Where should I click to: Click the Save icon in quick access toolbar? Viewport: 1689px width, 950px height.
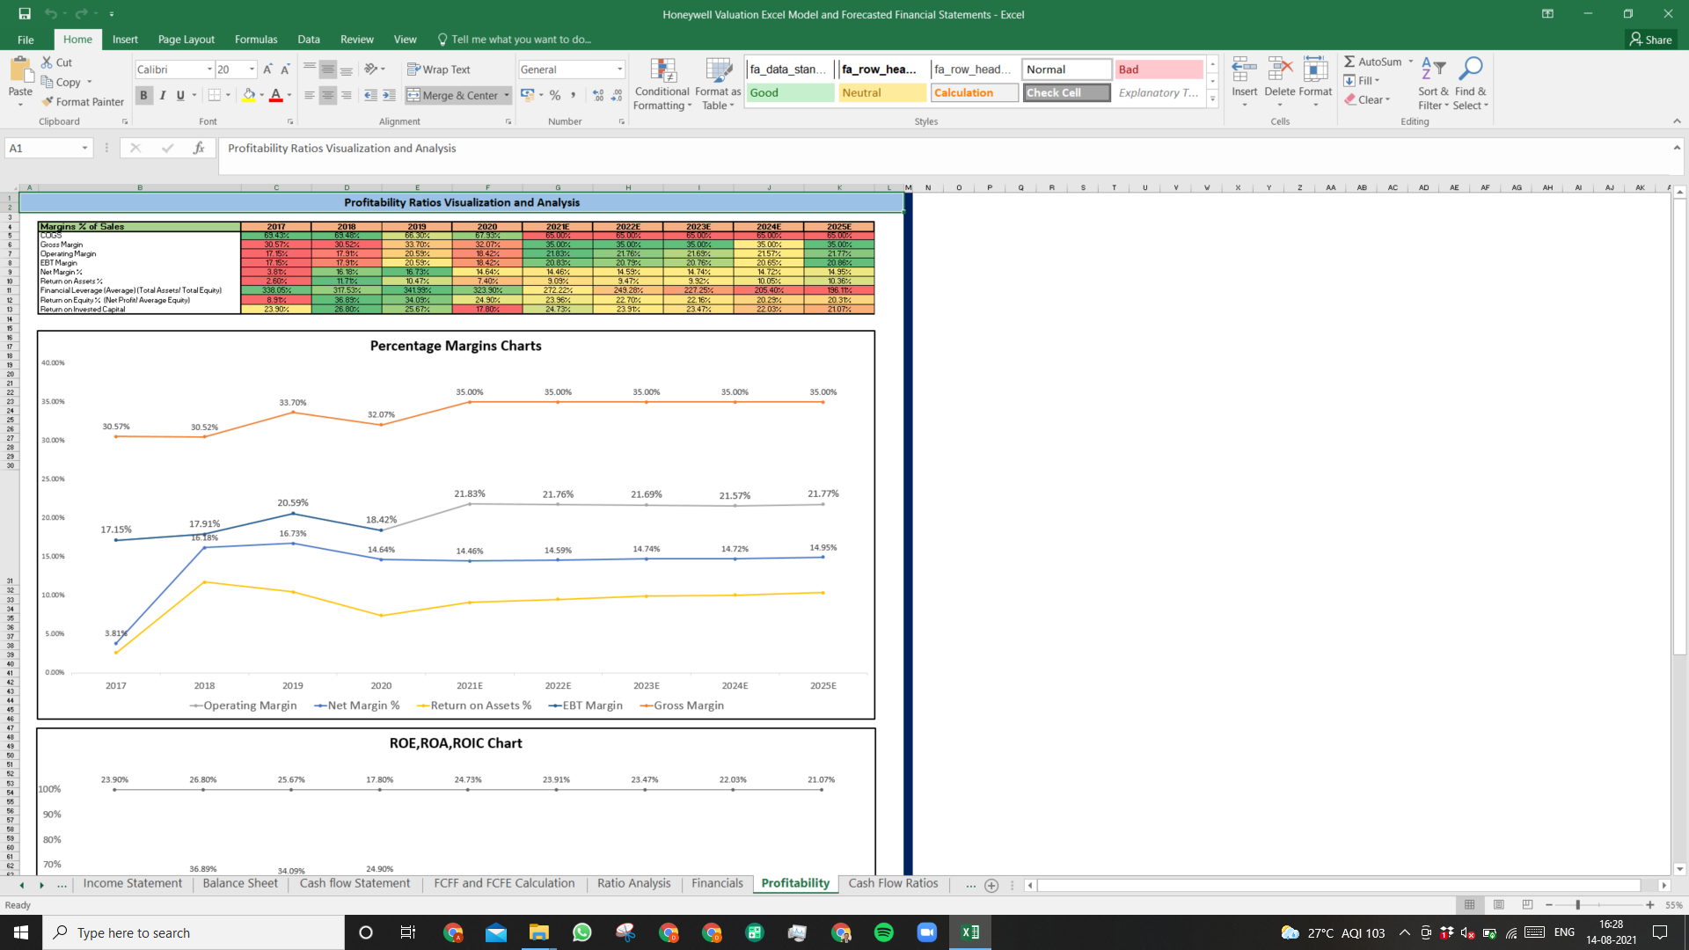coord(25,14)
